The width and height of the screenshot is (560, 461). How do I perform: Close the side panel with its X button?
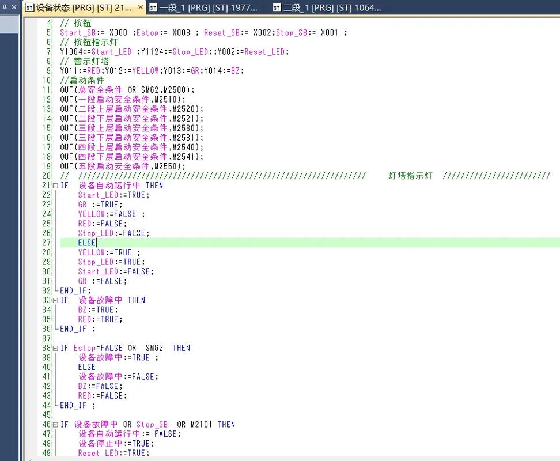point(14,7)
